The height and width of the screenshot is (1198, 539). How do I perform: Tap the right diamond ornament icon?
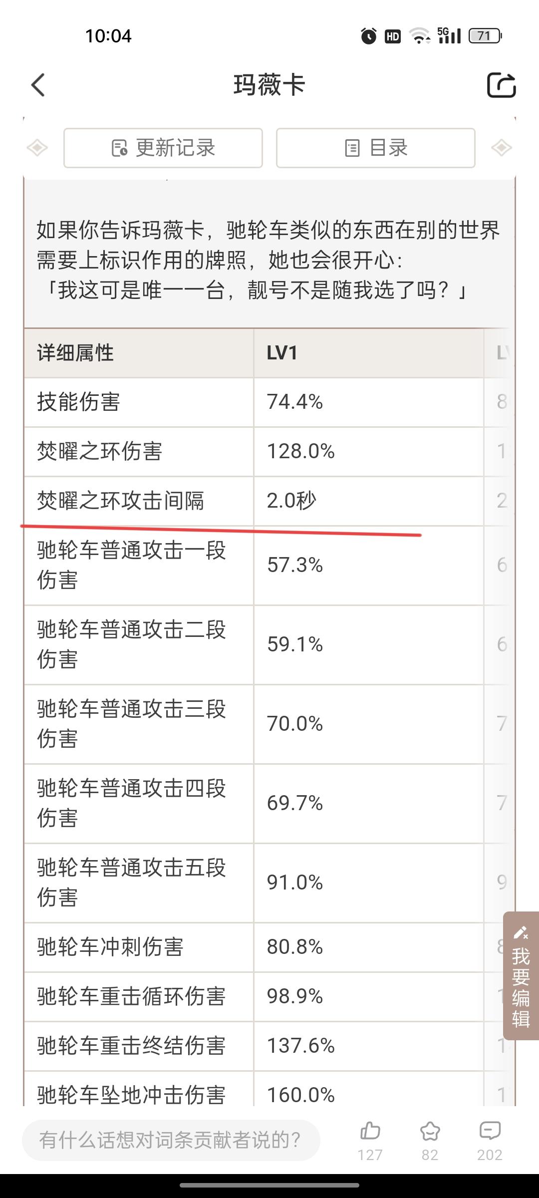tap(502, 148)
